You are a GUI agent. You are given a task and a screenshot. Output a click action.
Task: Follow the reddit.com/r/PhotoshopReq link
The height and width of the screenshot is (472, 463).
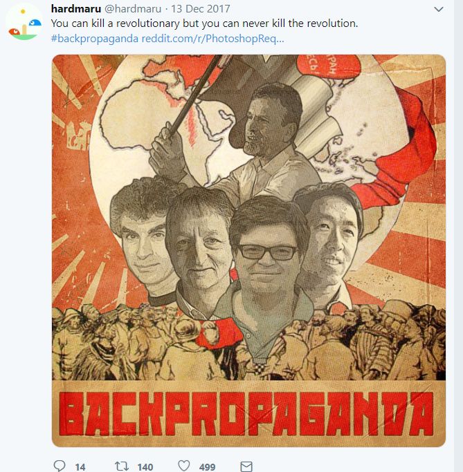click(x=212, y=39)
